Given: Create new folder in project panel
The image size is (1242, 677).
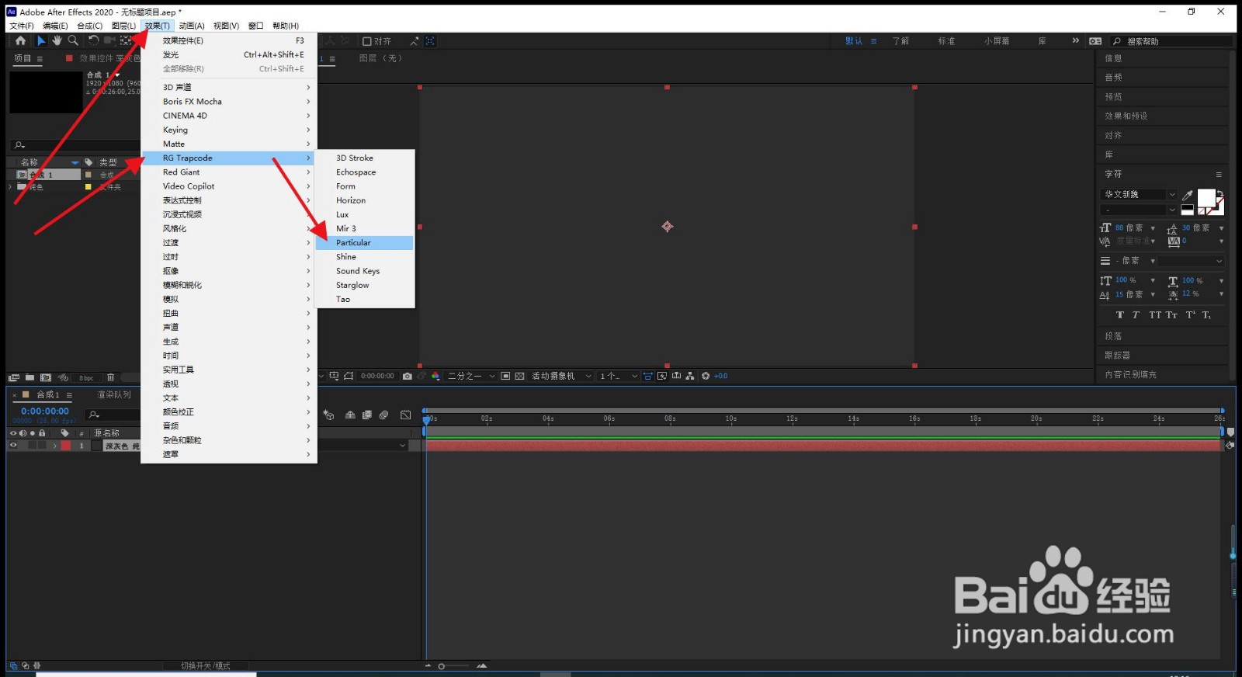Looking at the screenshot, I should click(x=29, y=377).
